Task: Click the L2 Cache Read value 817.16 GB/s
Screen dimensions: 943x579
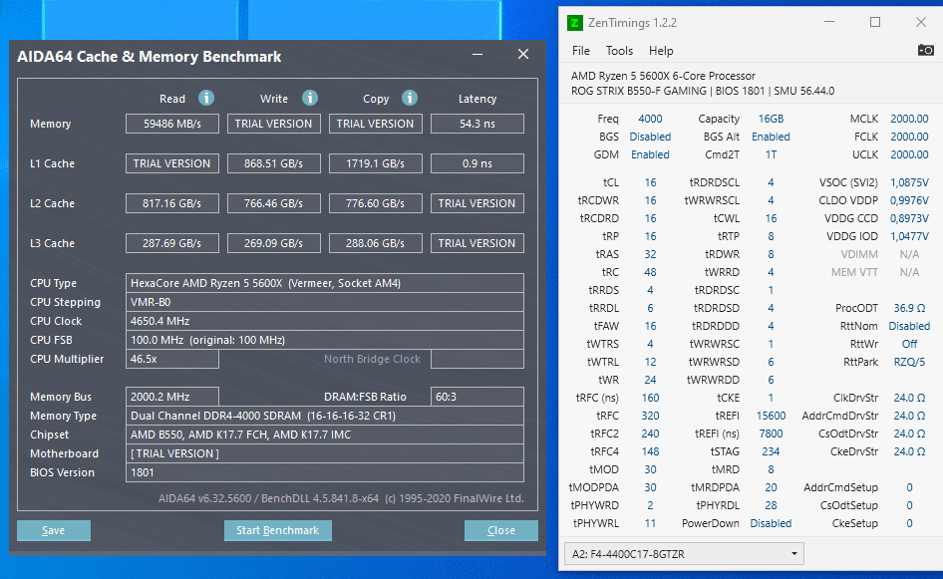Action: pos(172,203)
